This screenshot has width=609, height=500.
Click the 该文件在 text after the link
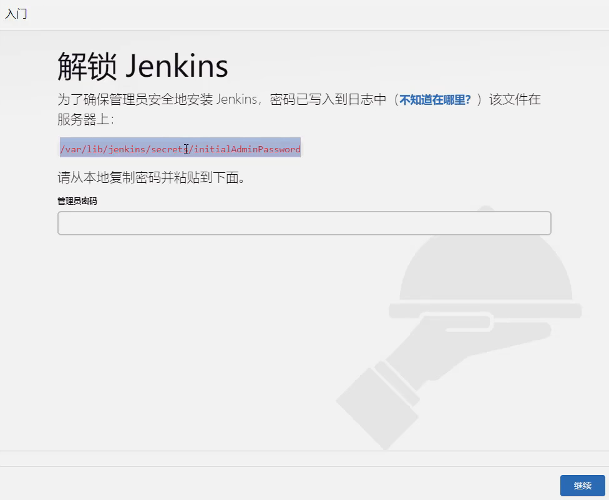point(515,99)
